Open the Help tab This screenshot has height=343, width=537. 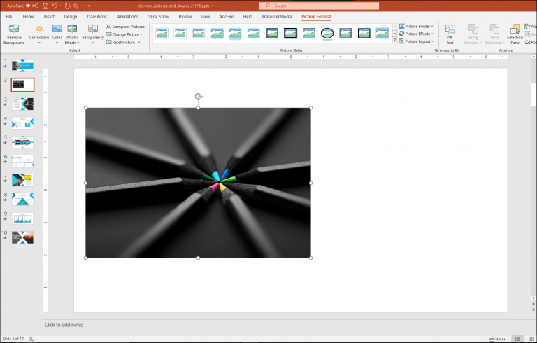click(248, 17)
